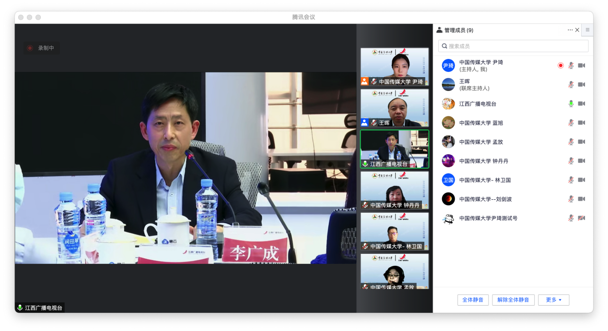
Task: Click microphone icon for 中国传媒大学--刘剑波
Action: (x=571, y=199)
